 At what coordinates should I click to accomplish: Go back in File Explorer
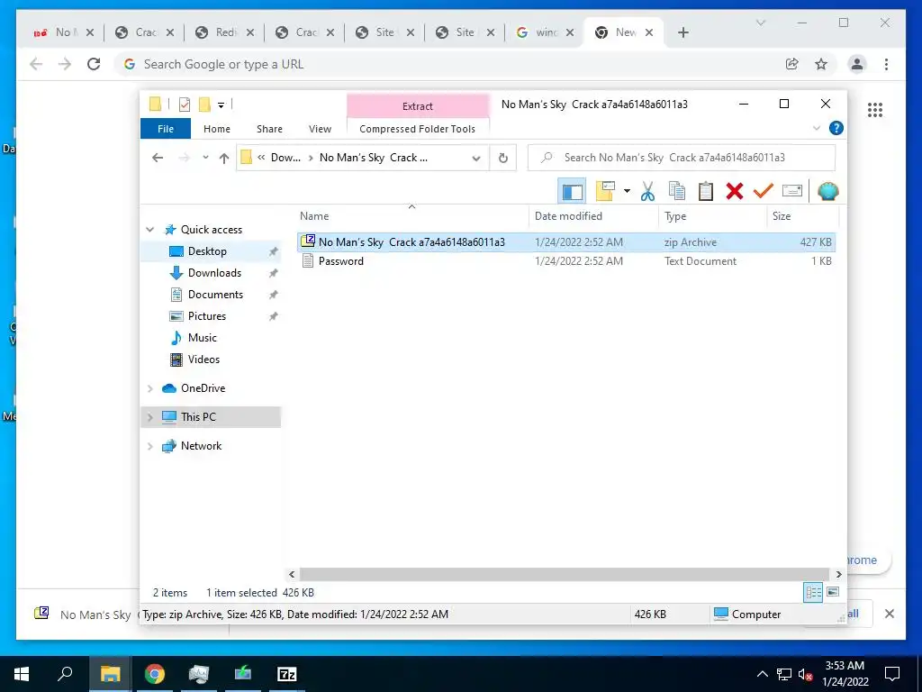coord(157,158)
